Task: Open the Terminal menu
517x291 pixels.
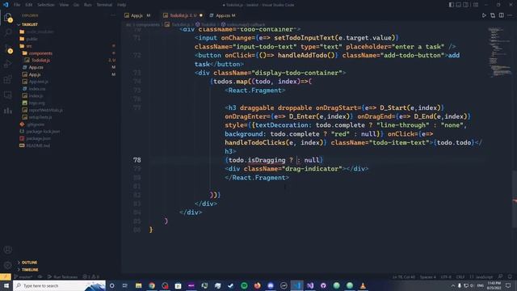Action: [104, 5]
